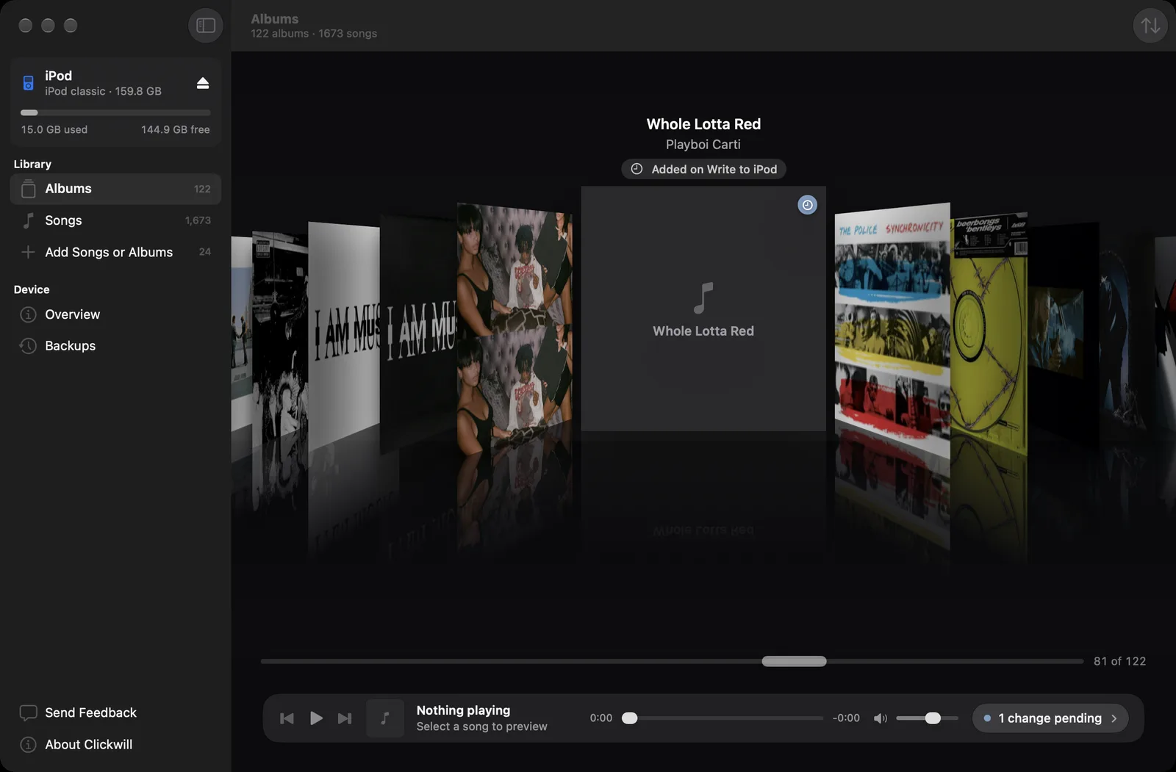The width and height of the screenshot is (1176, 772).
Task: Click the 144.9 GB free label
Action: [x=176, y=129]
